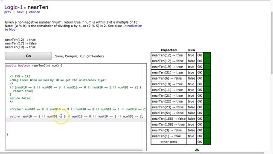Click the Expected column header
The width and height of the screenshot is (273, 154).
pos(169,50)
